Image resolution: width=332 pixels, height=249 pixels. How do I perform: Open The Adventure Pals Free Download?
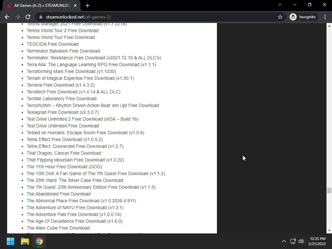click(74, 214)
